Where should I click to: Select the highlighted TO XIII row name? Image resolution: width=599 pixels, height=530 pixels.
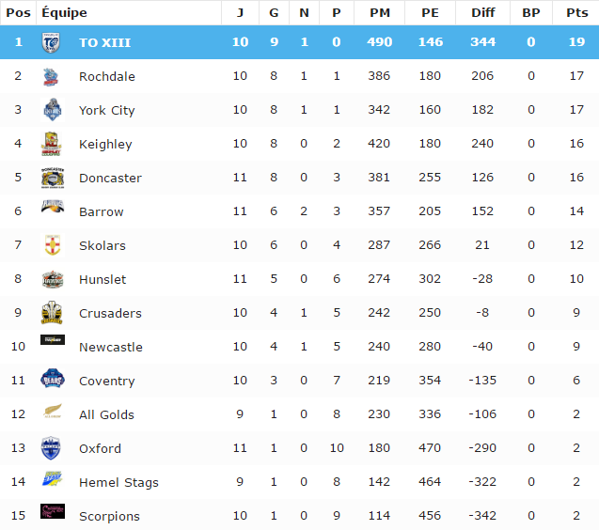pos(102,43)
